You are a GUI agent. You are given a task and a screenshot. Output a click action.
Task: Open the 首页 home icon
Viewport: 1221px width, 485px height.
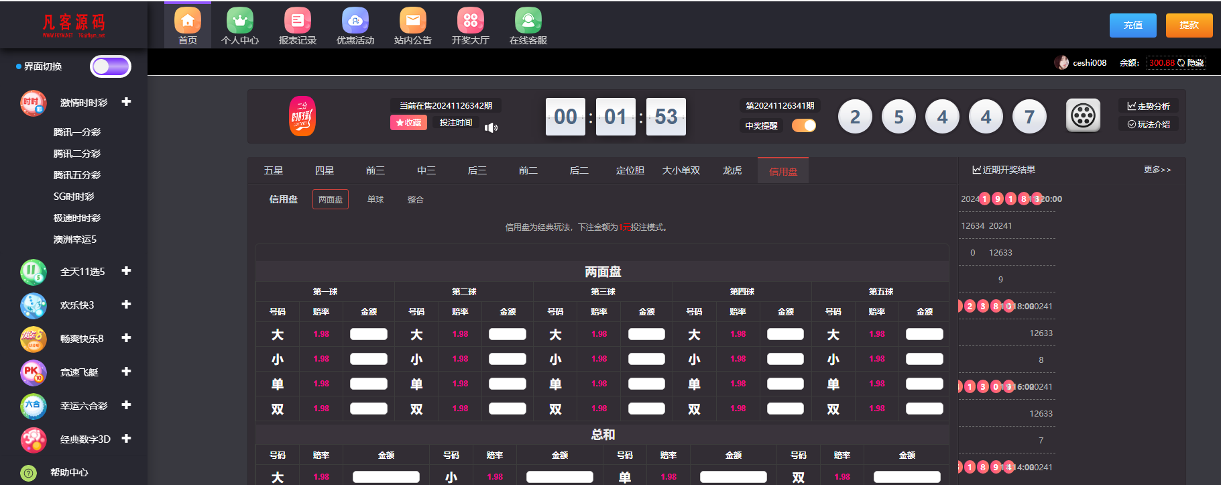click(188, 21)
